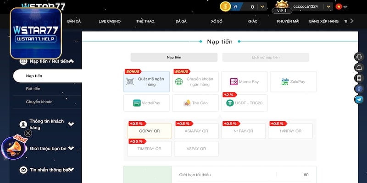Collapse the Nạp tiền / Rút tiền section

pyautogui.click(x=71, y=61)
